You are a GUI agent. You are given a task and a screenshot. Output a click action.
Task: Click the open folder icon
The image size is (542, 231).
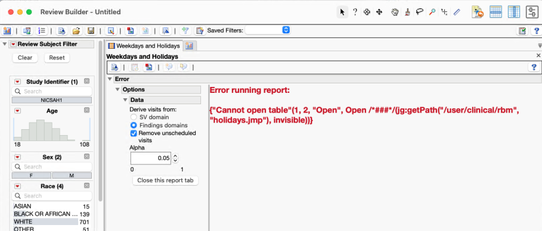(x=76, y=30)
